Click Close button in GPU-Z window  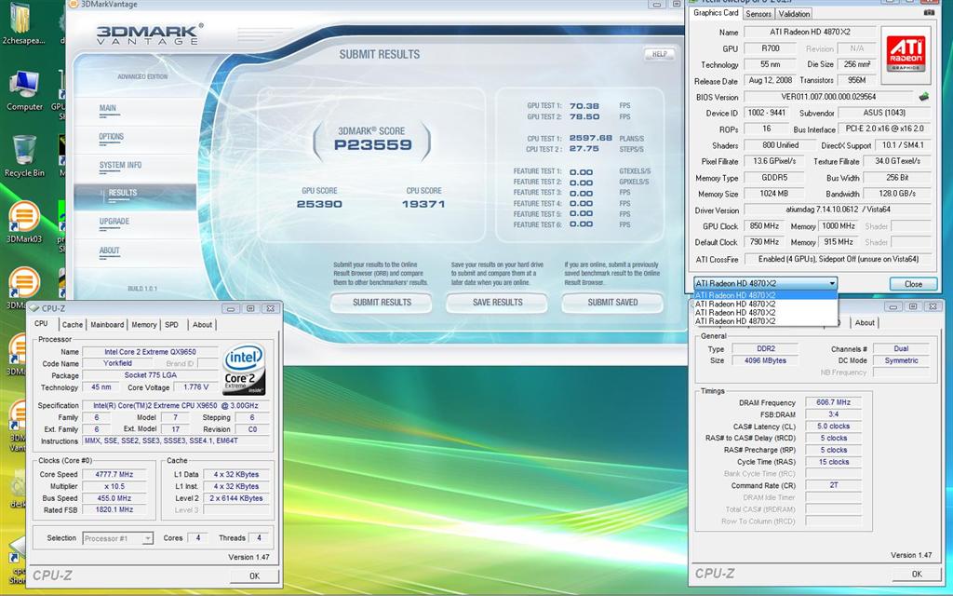(x=913, y=284)
